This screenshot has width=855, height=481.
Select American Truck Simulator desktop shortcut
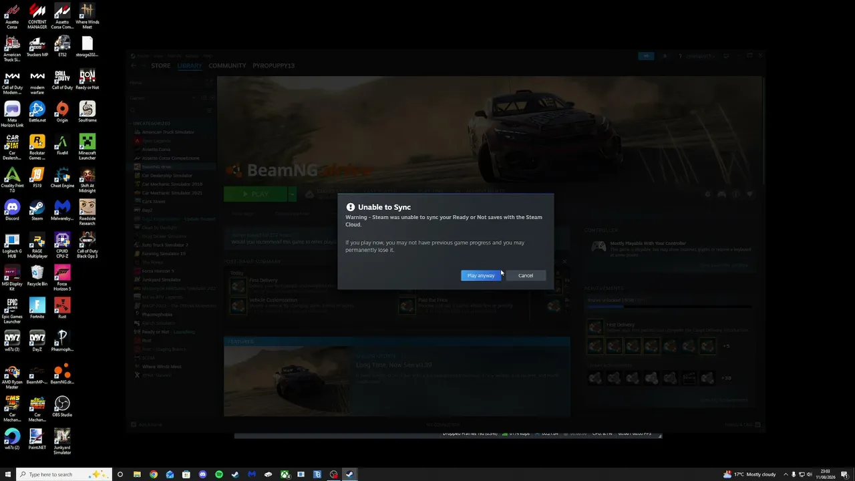12,49
